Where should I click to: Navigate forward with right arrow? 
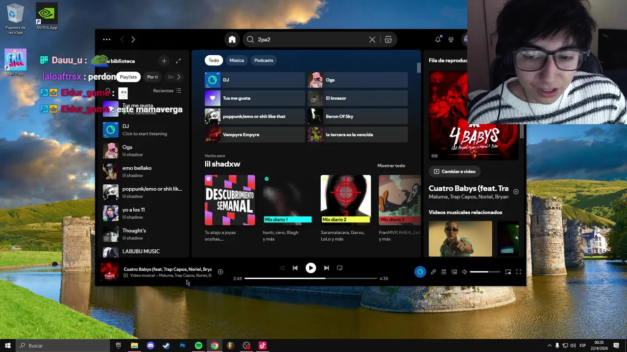133,40
